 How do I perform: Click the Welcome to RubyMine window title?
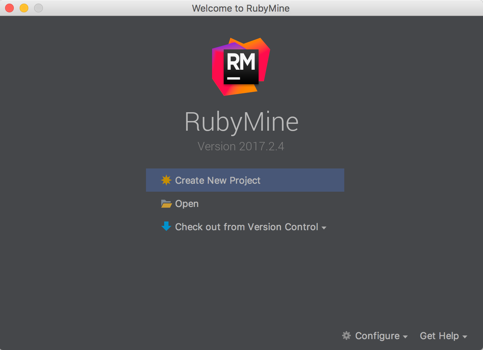coord(241,8)
